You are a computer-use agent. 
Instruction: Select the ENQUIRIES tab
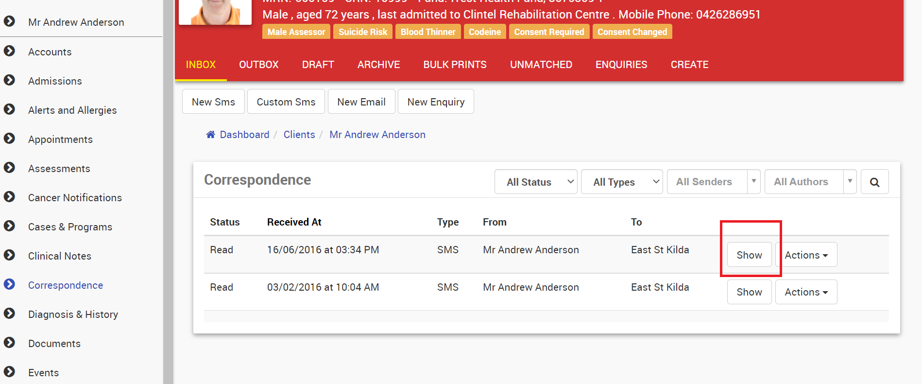tap(621, 65)
